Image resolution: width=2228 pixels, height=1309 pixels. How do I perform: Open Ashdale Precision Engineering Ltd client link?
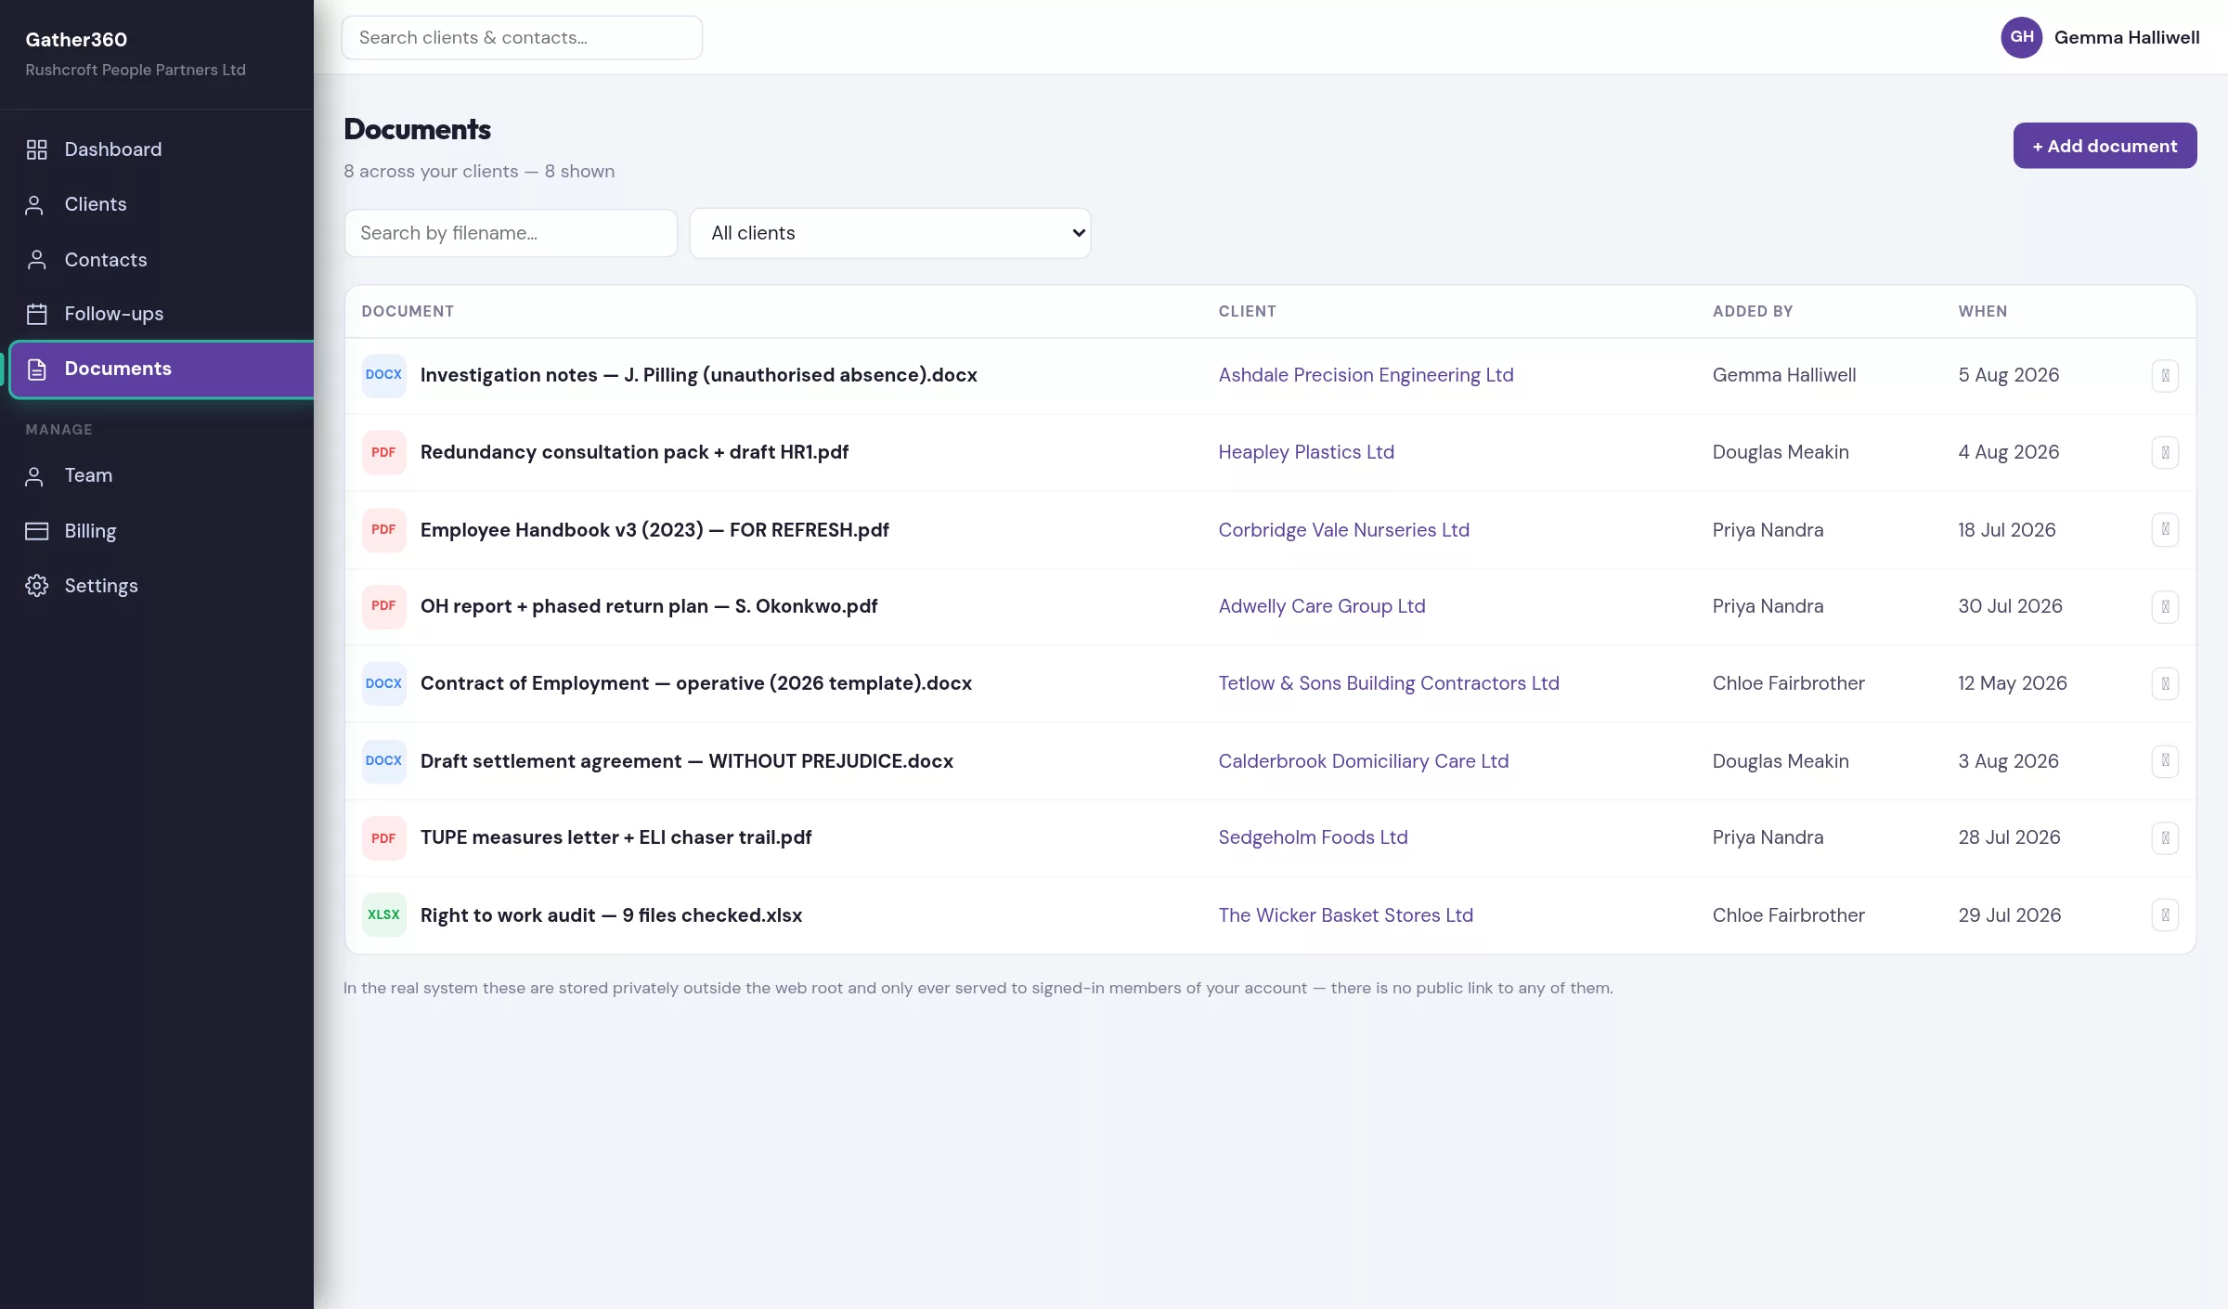tap(1366, 375)
